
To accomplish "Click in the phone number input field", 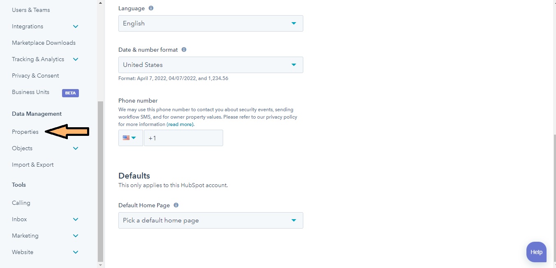I will [183, 138].
